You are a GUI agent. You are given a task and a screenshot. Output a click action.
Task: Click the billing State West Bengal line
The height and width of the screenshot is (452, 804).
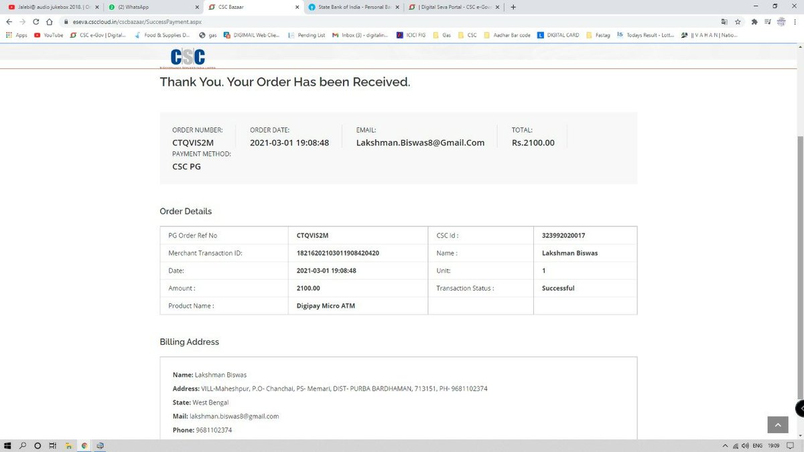tap(200, 402)
